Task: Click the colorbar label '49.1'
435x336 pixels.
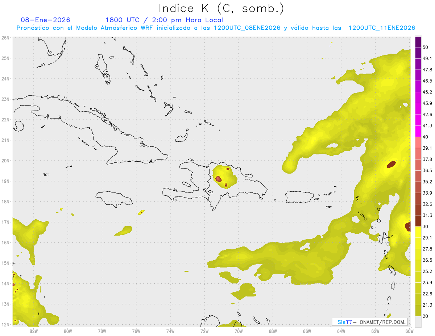Action: (427, 58)
